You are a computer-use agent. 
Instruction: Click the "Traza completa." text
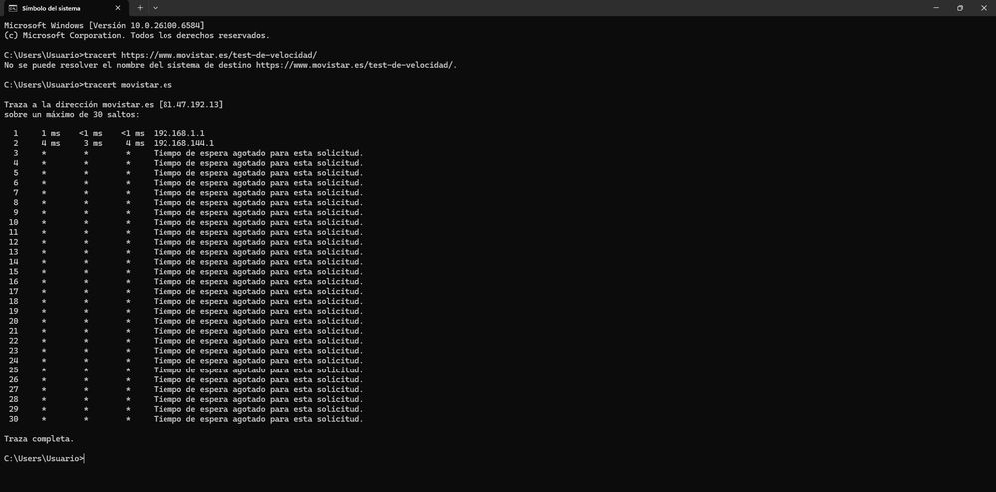(x=39, y=438)
